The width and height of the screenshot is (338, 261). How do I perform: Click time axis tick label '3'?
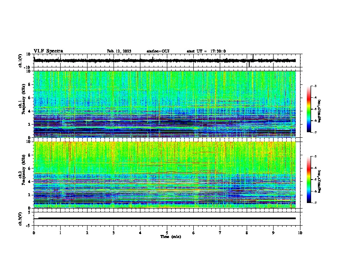click(x=114, y=233)
